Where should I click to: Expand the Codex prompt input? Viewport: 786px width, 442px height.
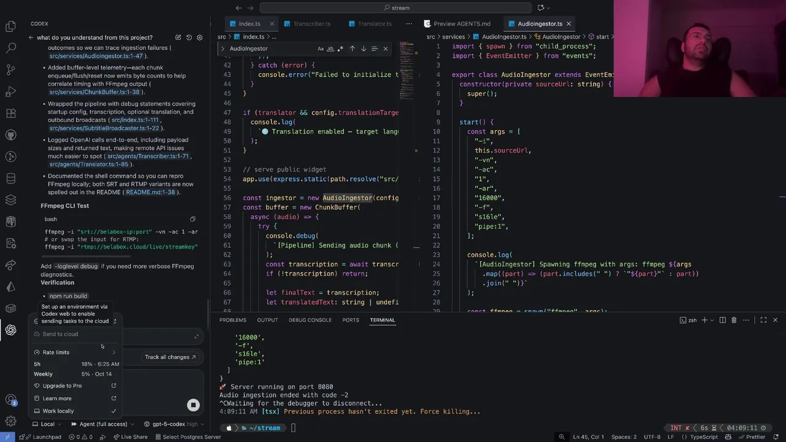(x=196, y=336)
